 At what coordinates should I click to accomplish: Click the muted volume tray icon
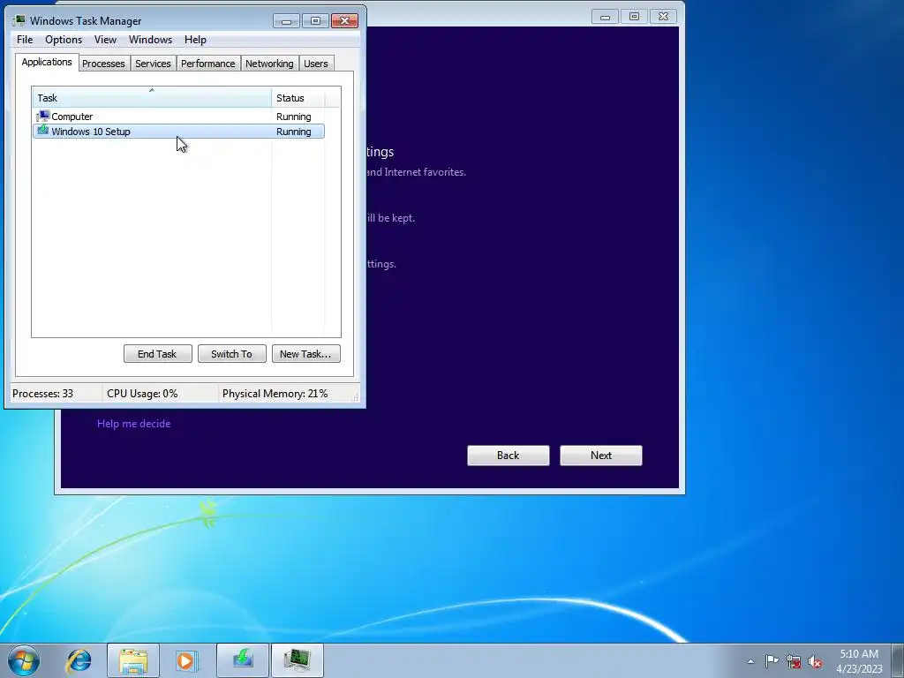[815, 661]
